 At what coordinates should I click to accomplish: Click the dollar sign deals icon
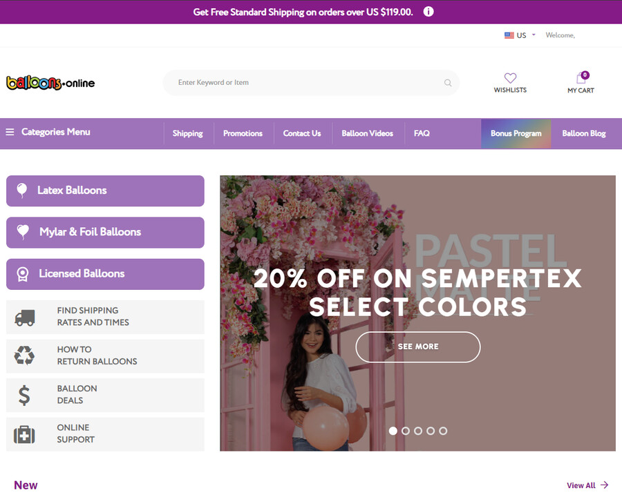coord(24,396)
